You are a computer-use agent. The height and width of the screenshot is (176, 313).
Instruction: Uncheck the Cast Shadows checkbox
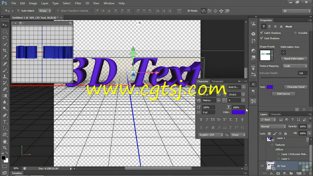261,38
